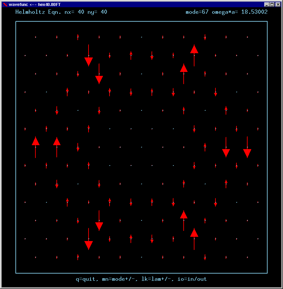Minimize the wavefunc window

267,4
